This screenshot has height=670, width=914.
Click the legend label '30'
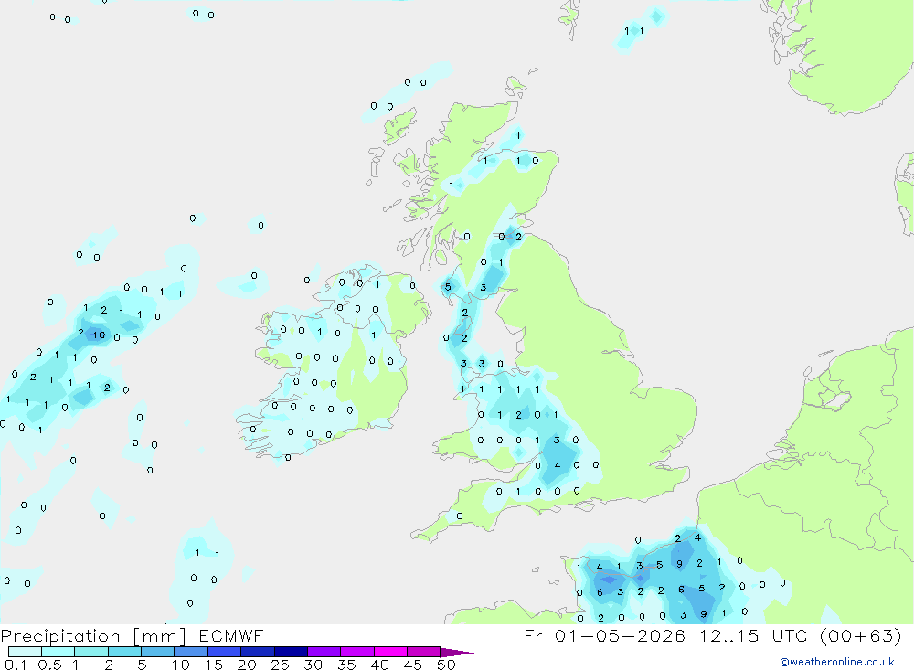click(x=314, y=665)
